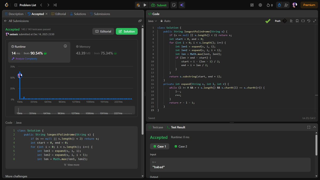Click the green Submit button
This screenshot has height=180, width=320.
[159, 5]
